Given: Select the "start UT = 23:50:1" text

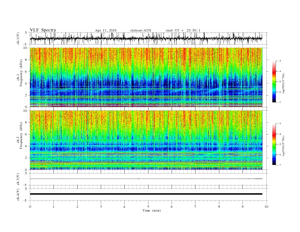Looking at the screenshot, I should coord(183,30).
